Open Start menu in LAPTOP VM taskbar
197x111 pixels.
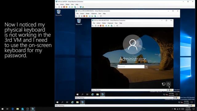tap(57, 102)
